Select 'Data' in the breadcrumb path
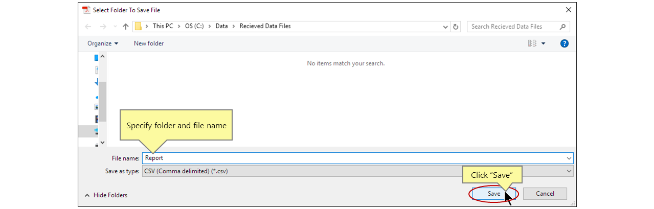 [x=221, y=26]
